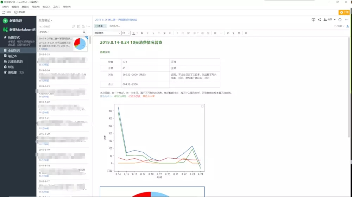Open the font family dropdown
Image resolution: width=352 pixels, height=197 pixels.
pyautogui.click(x=107, y=33)
